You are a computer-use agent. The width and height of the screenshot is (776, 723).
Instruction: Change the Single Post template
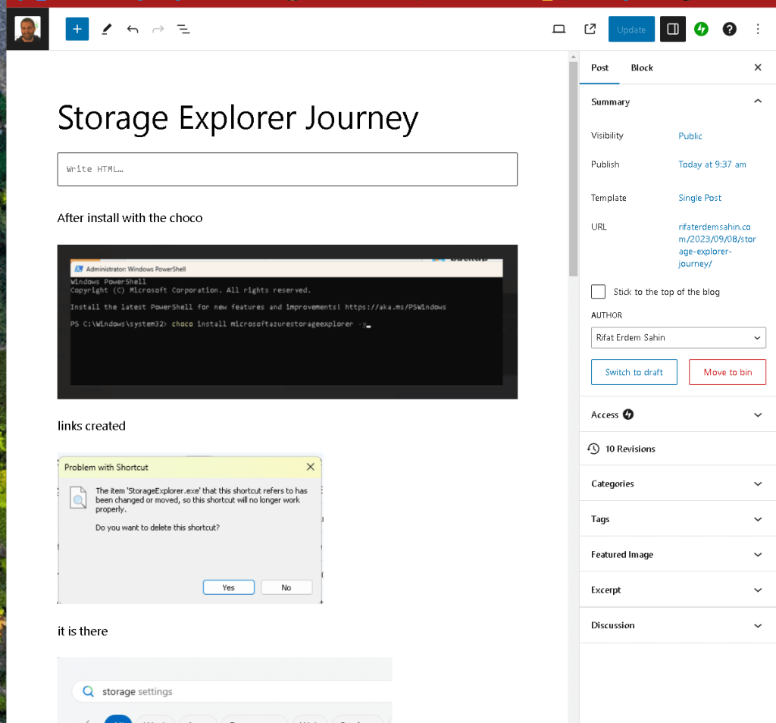click(699, 198)
